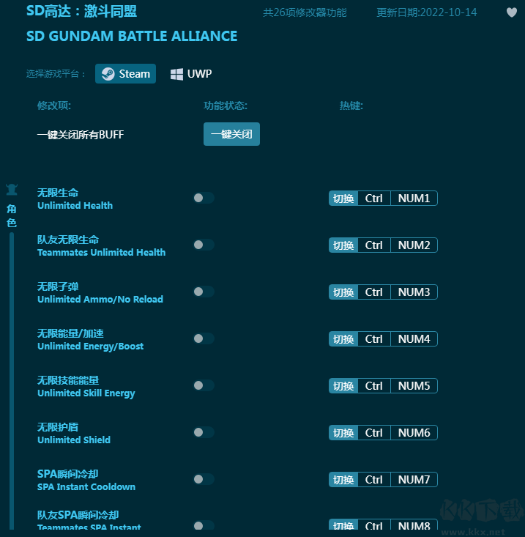This screenshot has width=525, height=537.
Task: Select the UWP Windows platform icon
Action: tap(176, 74)
